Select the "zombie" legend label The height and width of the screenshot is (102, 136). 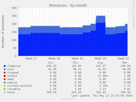(x=12, y=76)
